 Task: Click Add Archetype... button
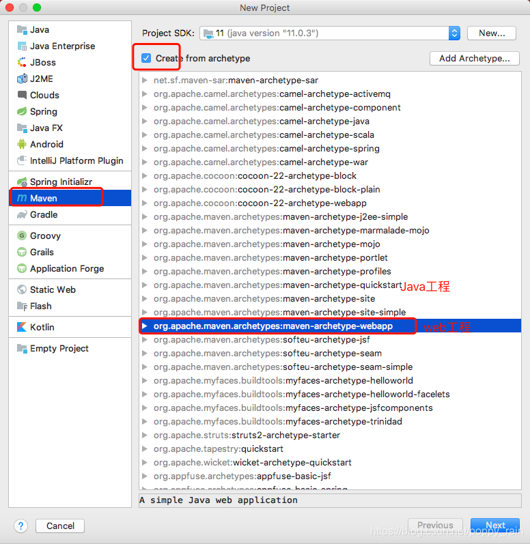tap(475, 58)
